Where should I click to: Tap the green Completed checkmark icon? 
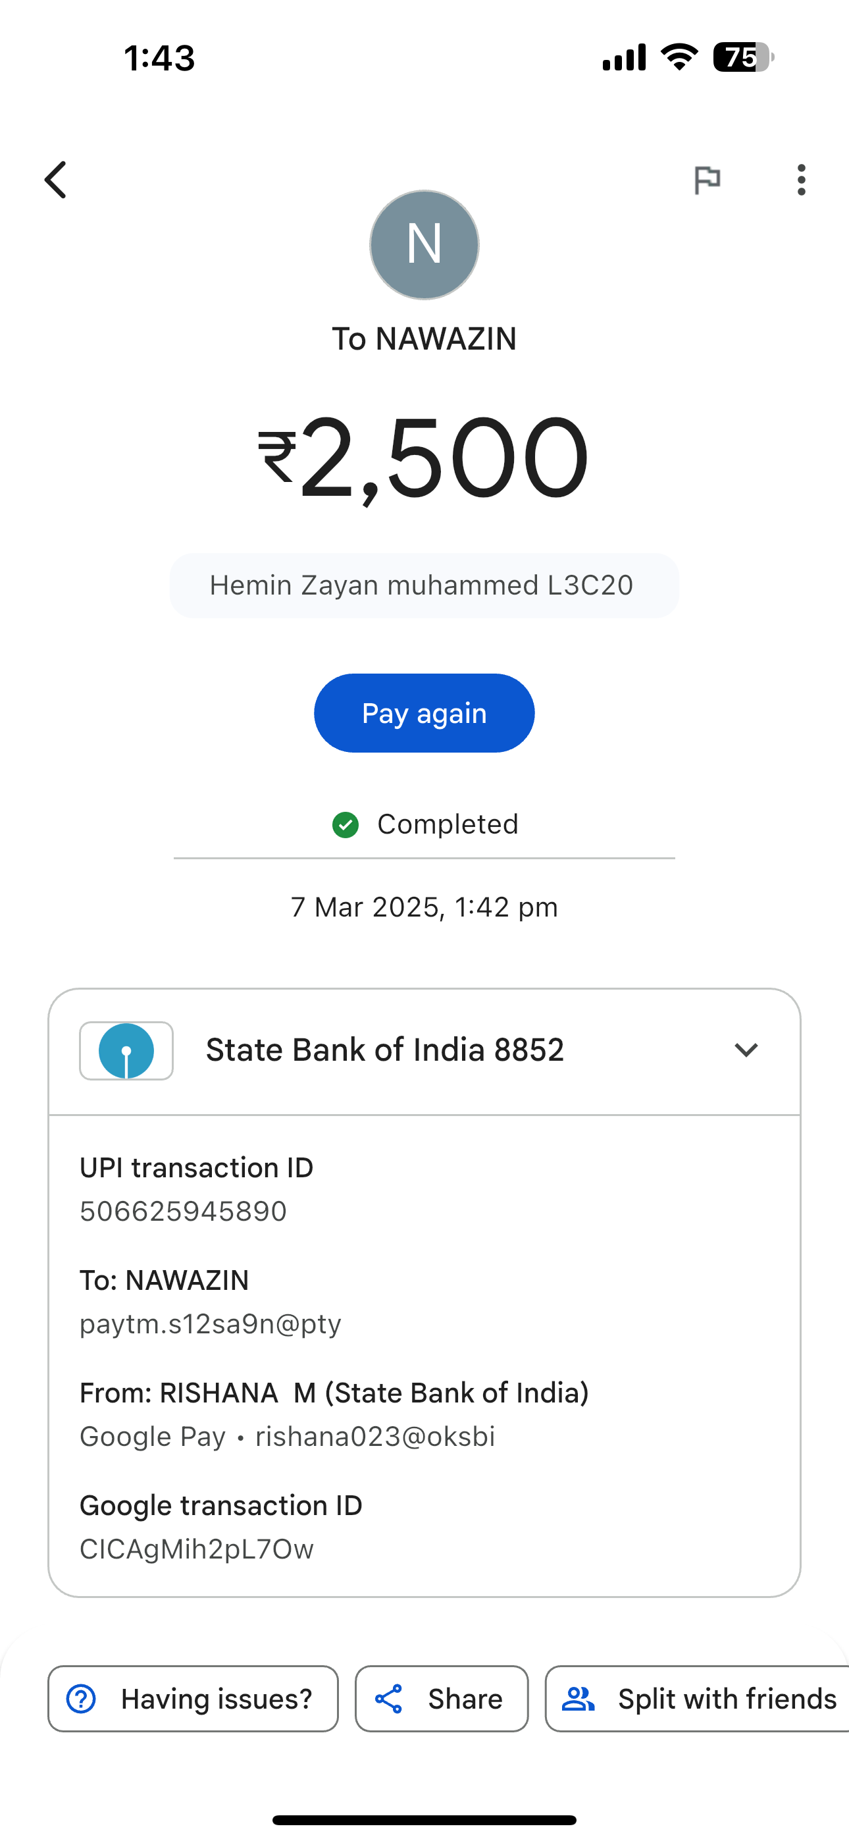(x=346, y=825)
